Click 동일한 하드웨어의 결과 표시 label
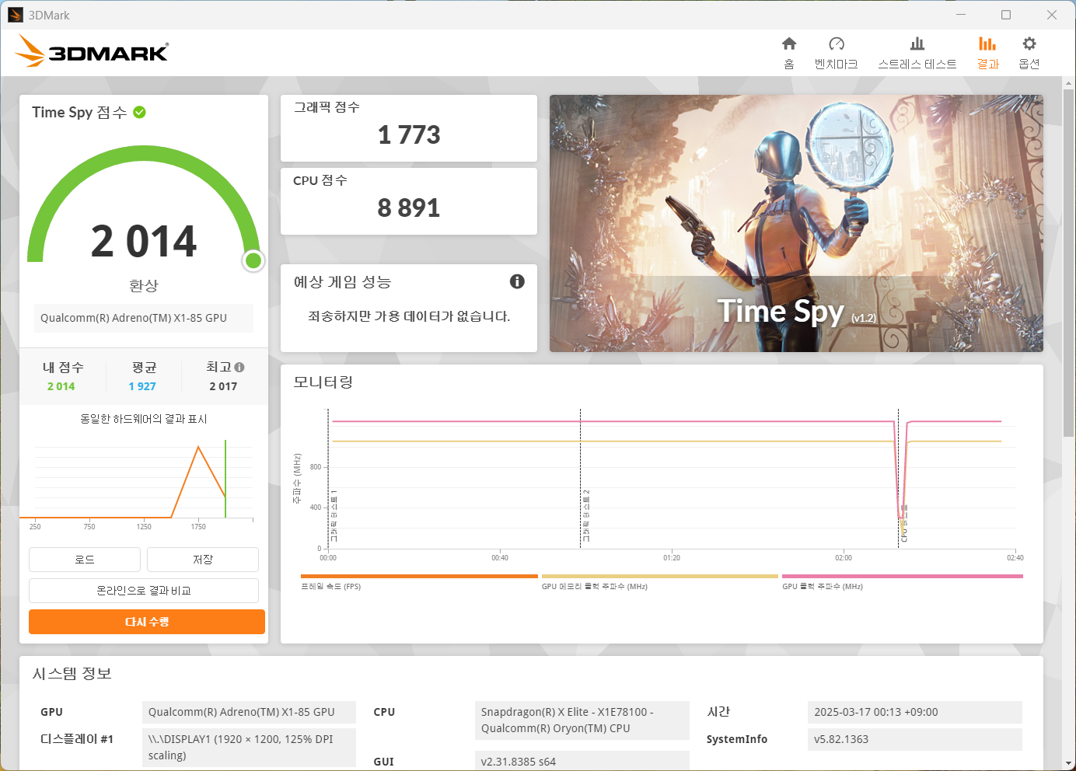1076x771 pixels. click(144, 419)
